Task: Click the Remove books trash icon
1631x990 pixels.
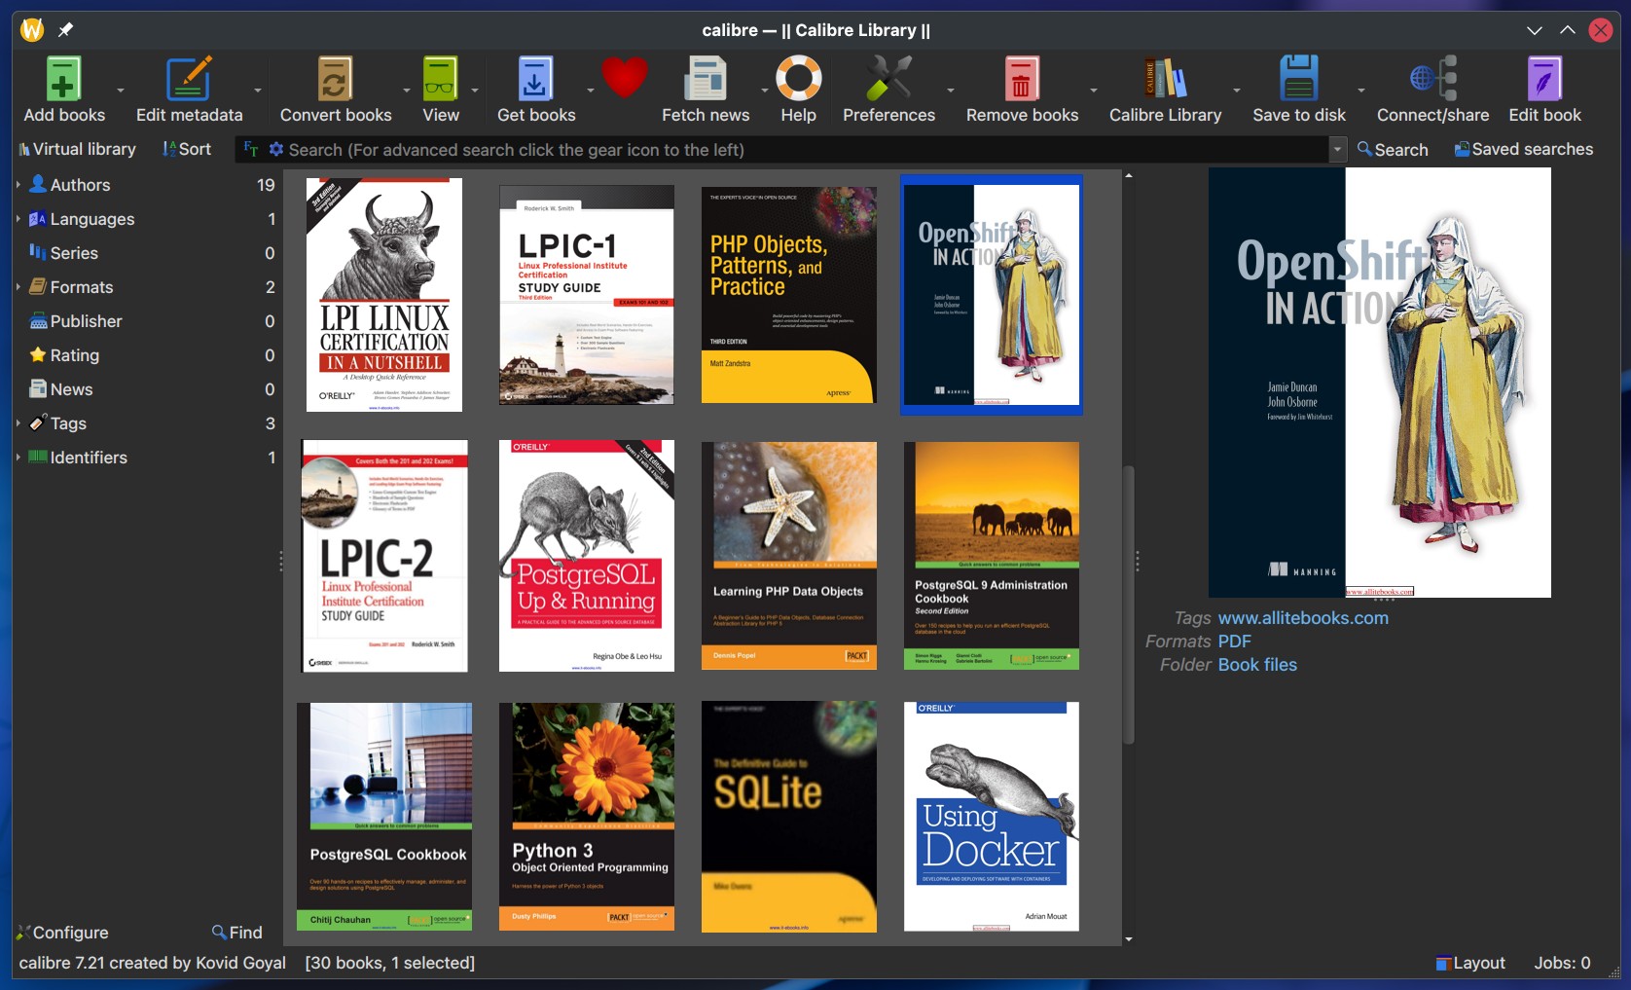Action: pyautogui.click(x=1022, y=80)
